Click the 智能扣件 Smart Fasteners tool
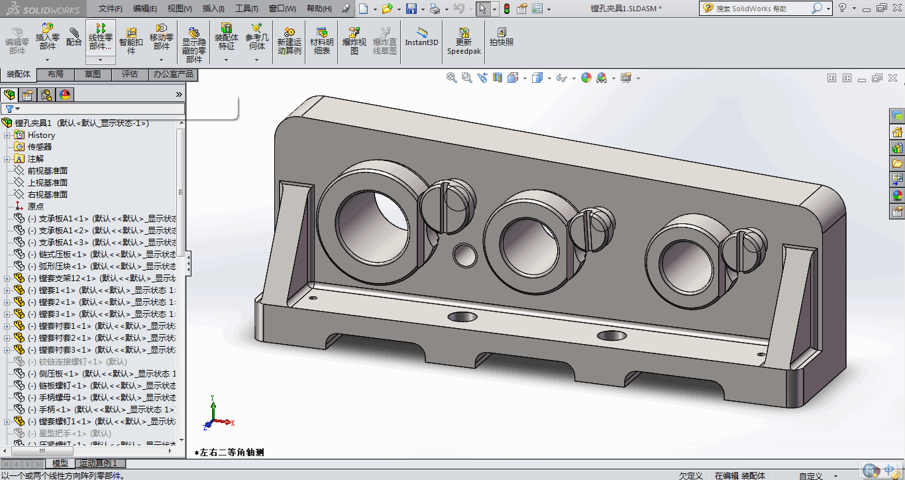 coord(131,41)
